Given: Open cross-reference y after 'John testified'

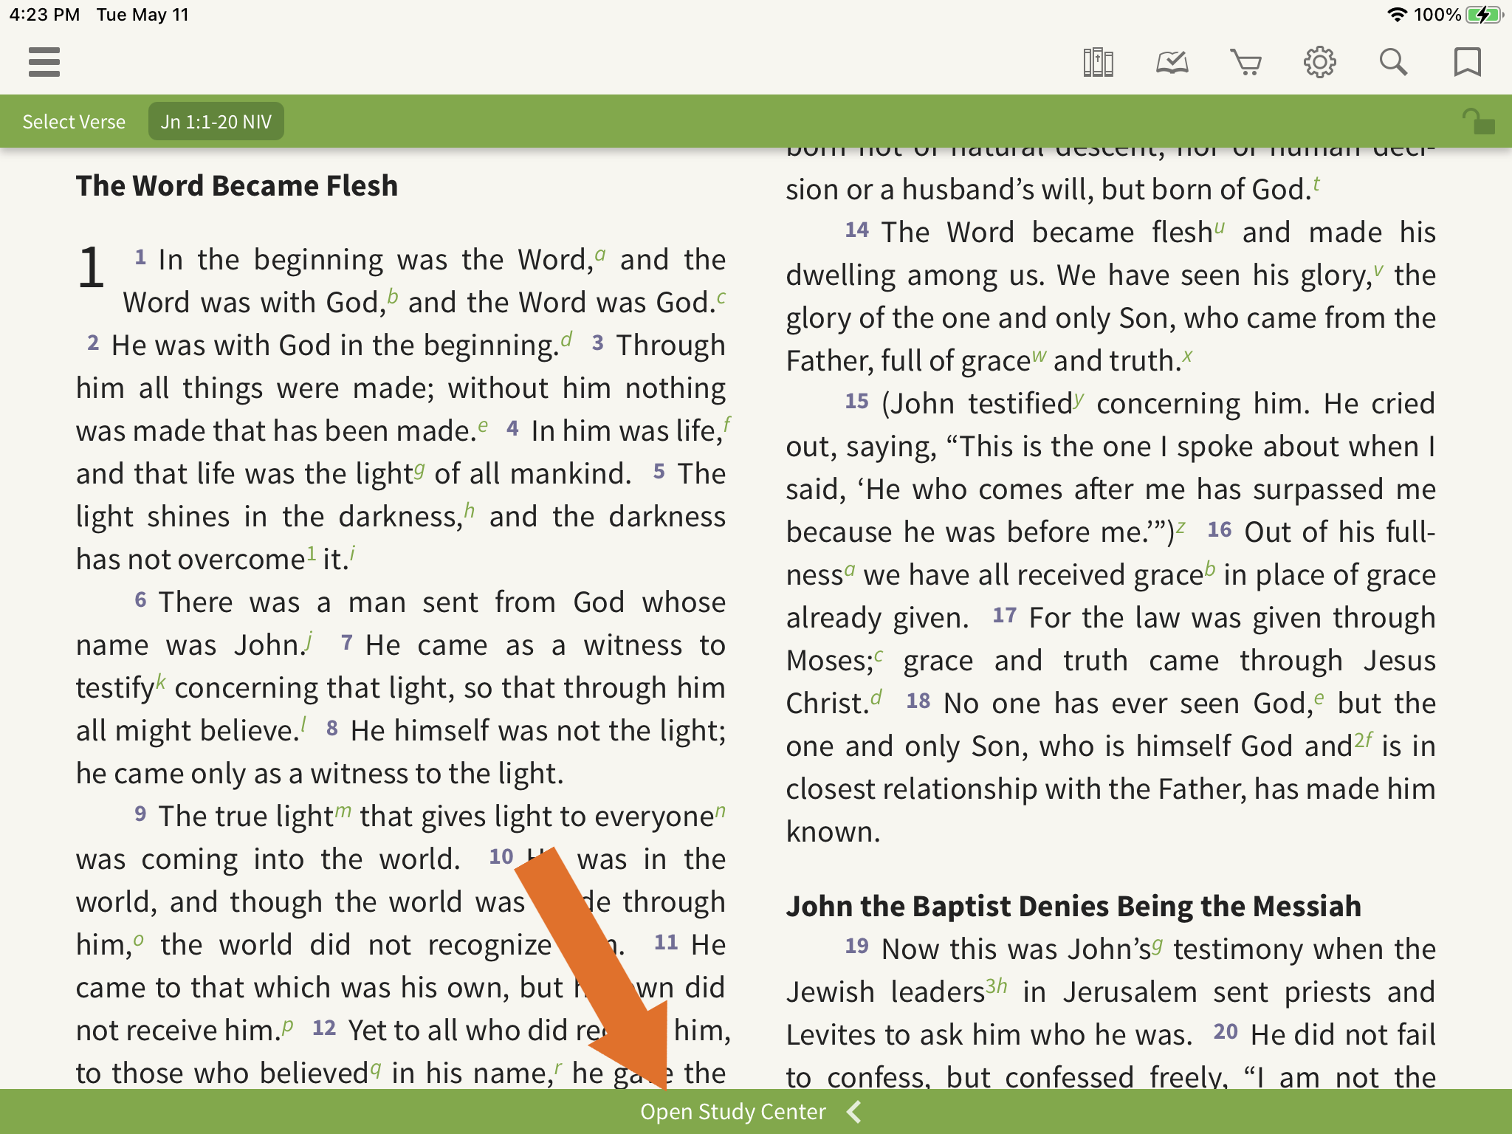Looking at the screenshot, I should (1079, 399).
